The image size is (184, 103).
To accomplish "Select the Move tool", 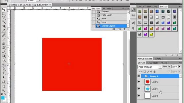I will (x=4, y=9).
